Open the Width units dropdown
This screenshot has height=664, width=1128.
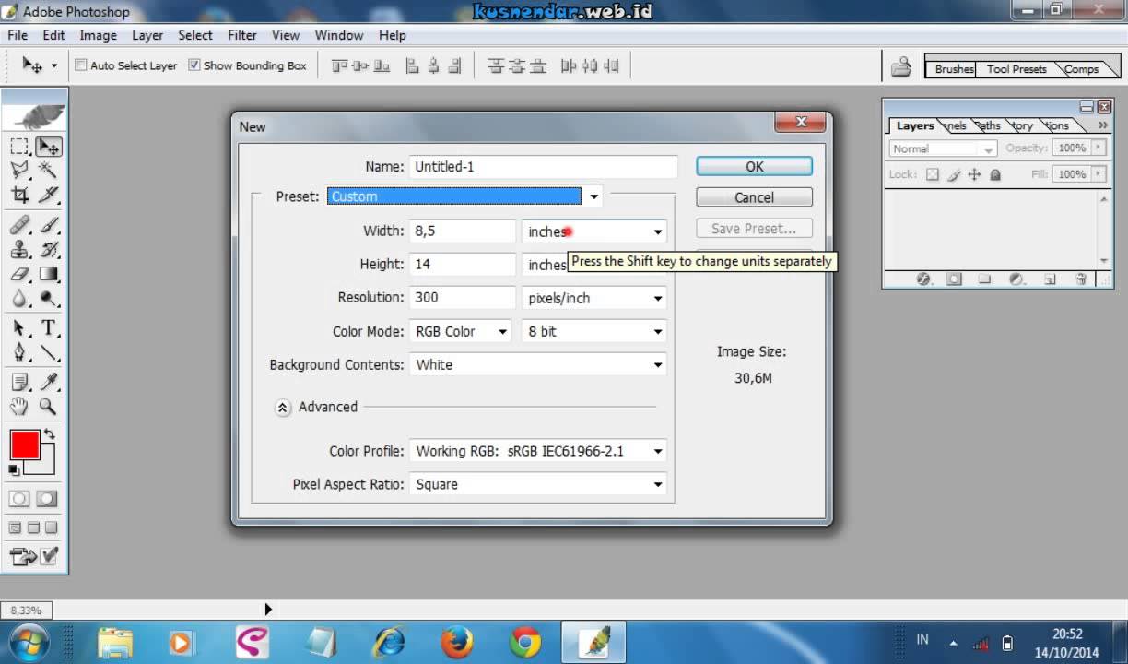pos(594,231)
